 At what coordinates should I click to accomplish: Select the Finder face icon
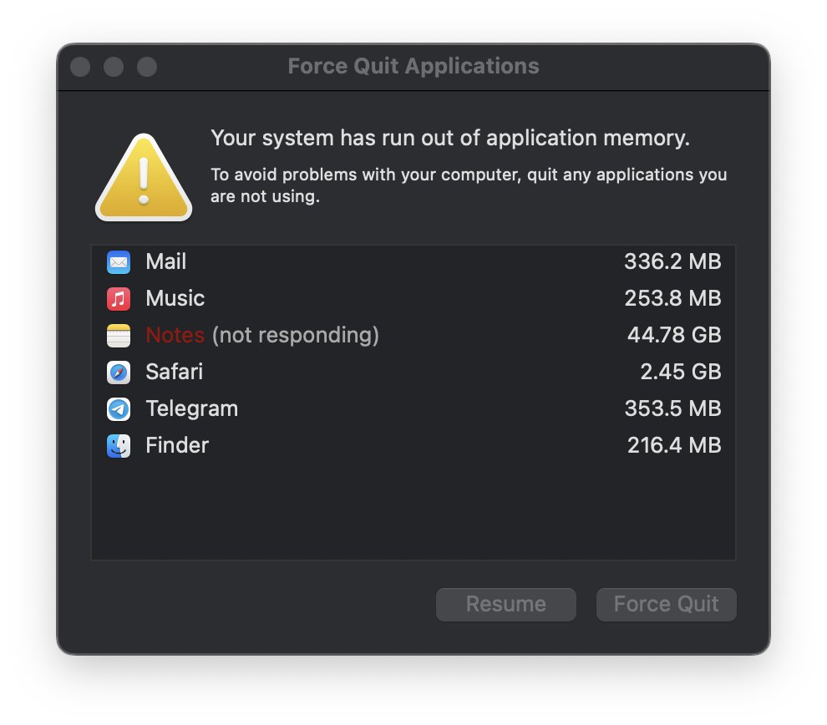pos(119,446)
